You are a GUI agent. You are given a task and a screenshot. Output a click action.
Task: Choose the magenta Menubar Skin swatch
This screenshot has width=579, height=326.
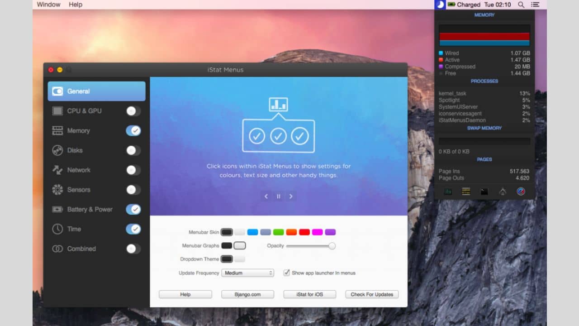(x=318, y=232)
